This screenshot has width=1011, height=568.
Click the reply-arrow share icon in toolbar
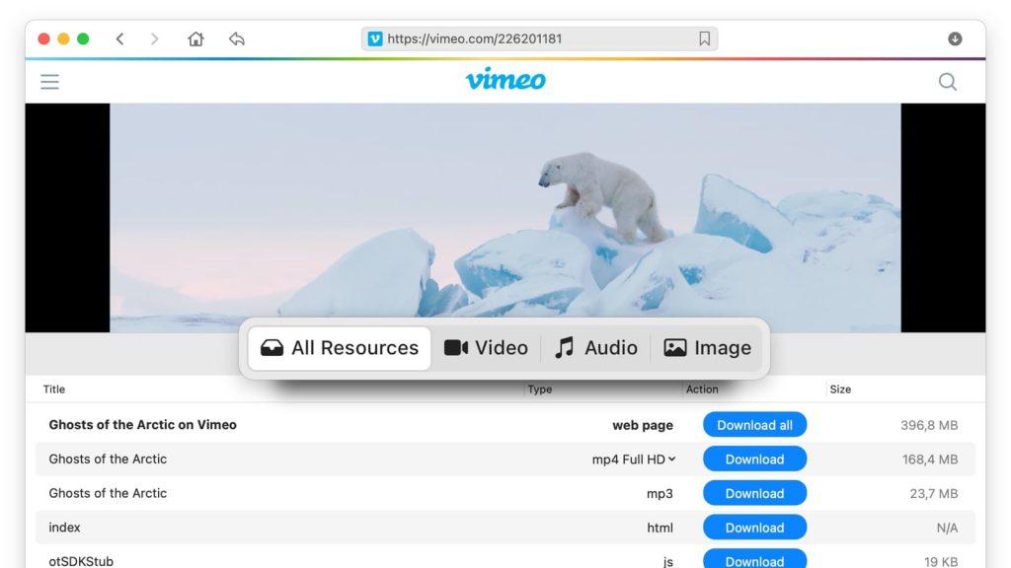pyautogui.click(x=237, y=38)
